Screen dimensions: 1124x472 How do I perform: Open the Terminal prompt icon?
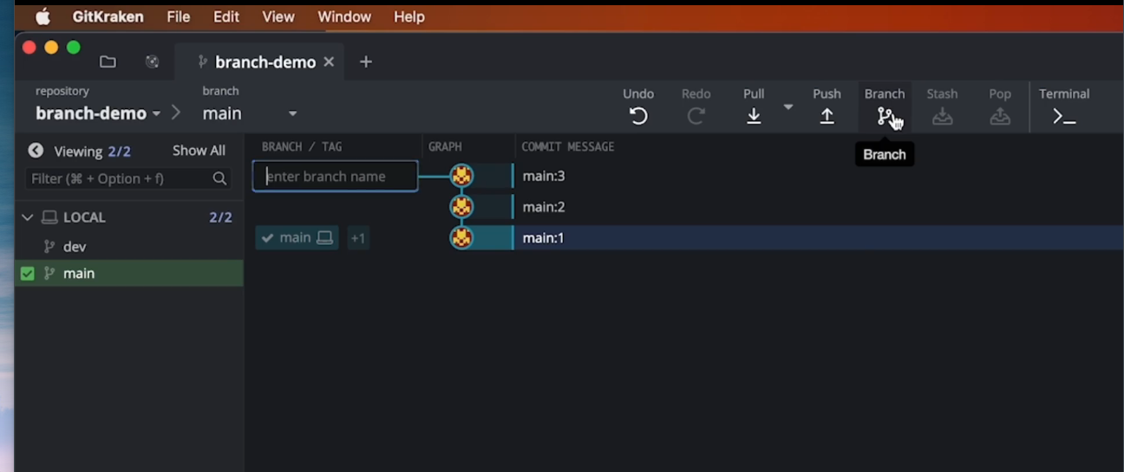tap(1063, 117)
